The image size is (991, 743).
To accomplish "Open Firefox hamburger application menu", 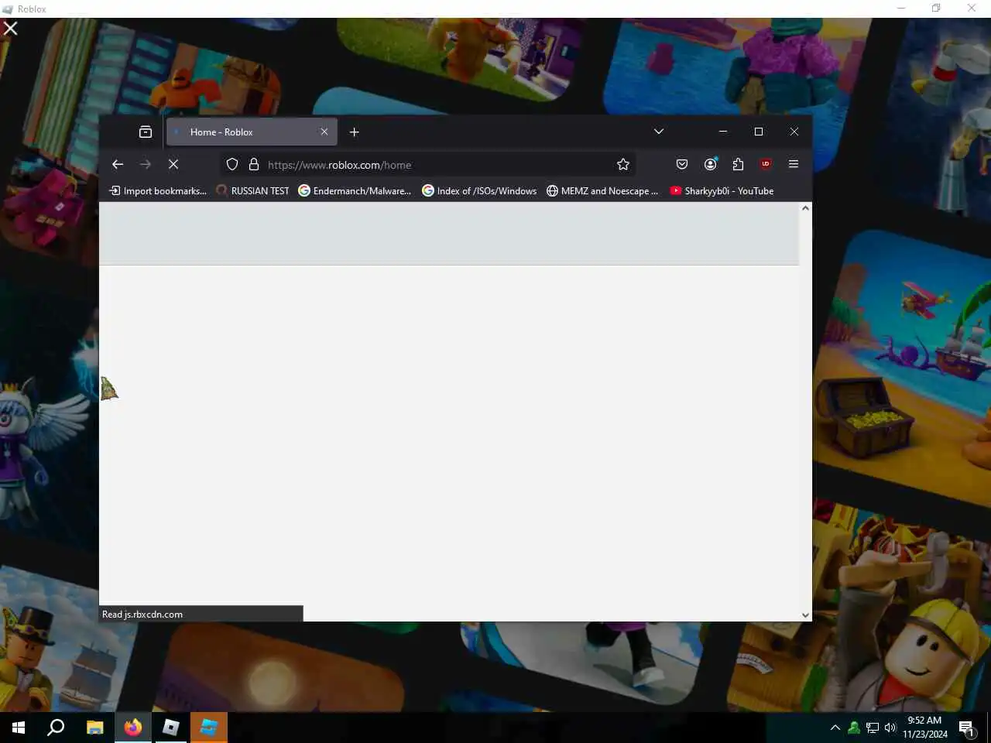I will click(x=794, y=164).
